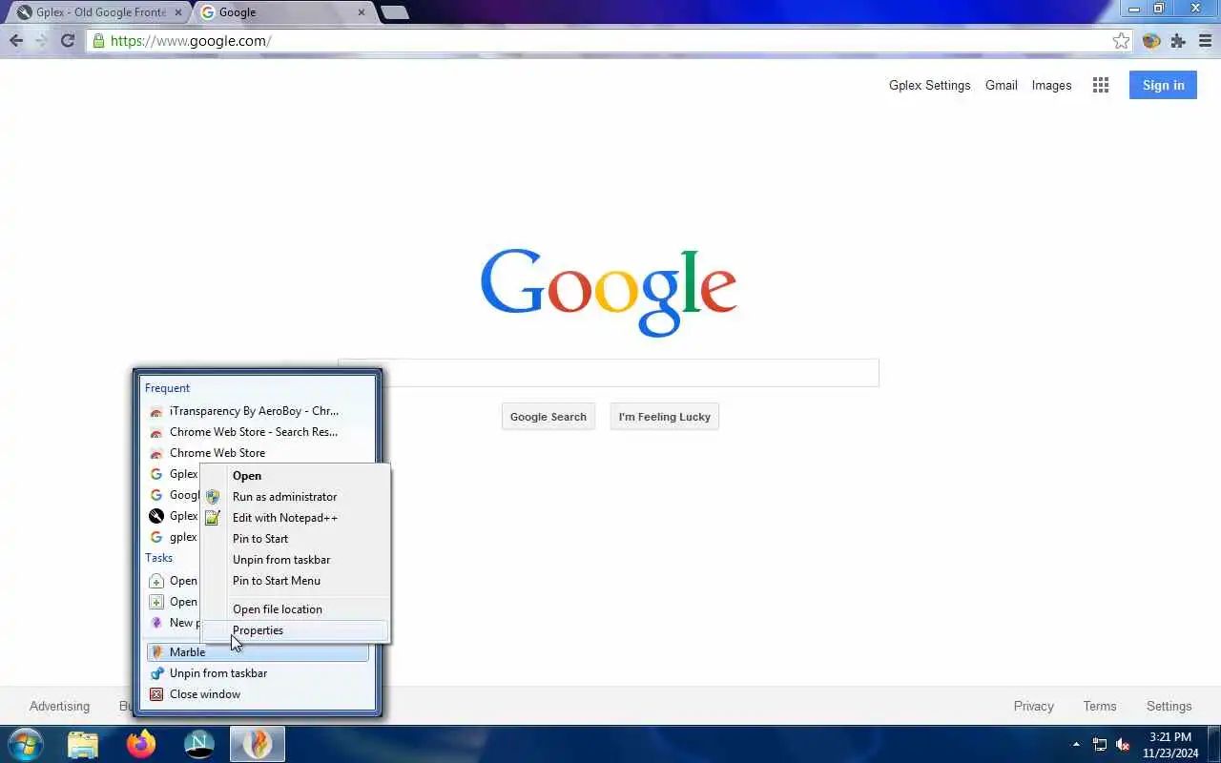Reload the page with the refresh icon

[68, 40]
